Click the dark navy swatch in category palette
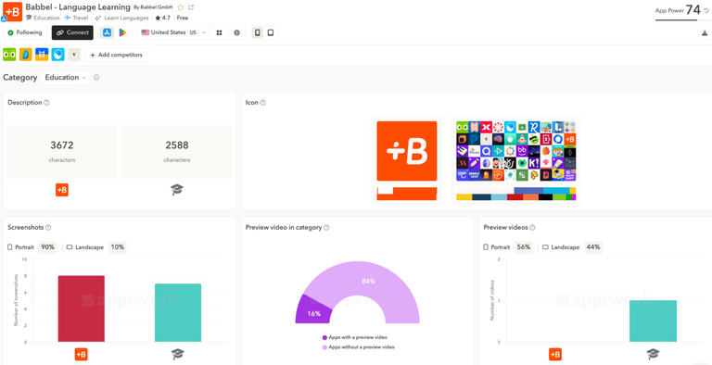Screen dimensions: 712x365 [482, 197]
